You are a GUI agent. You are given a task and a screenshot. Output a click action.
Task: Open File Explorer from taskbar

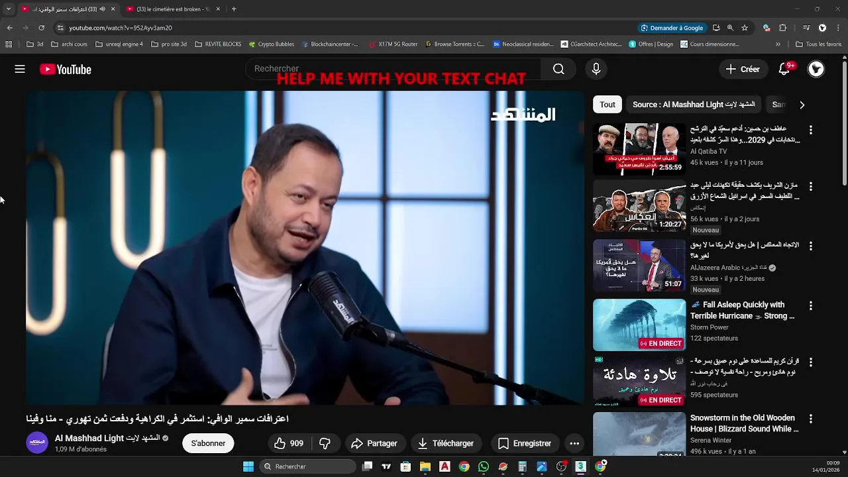coord(425,466)
